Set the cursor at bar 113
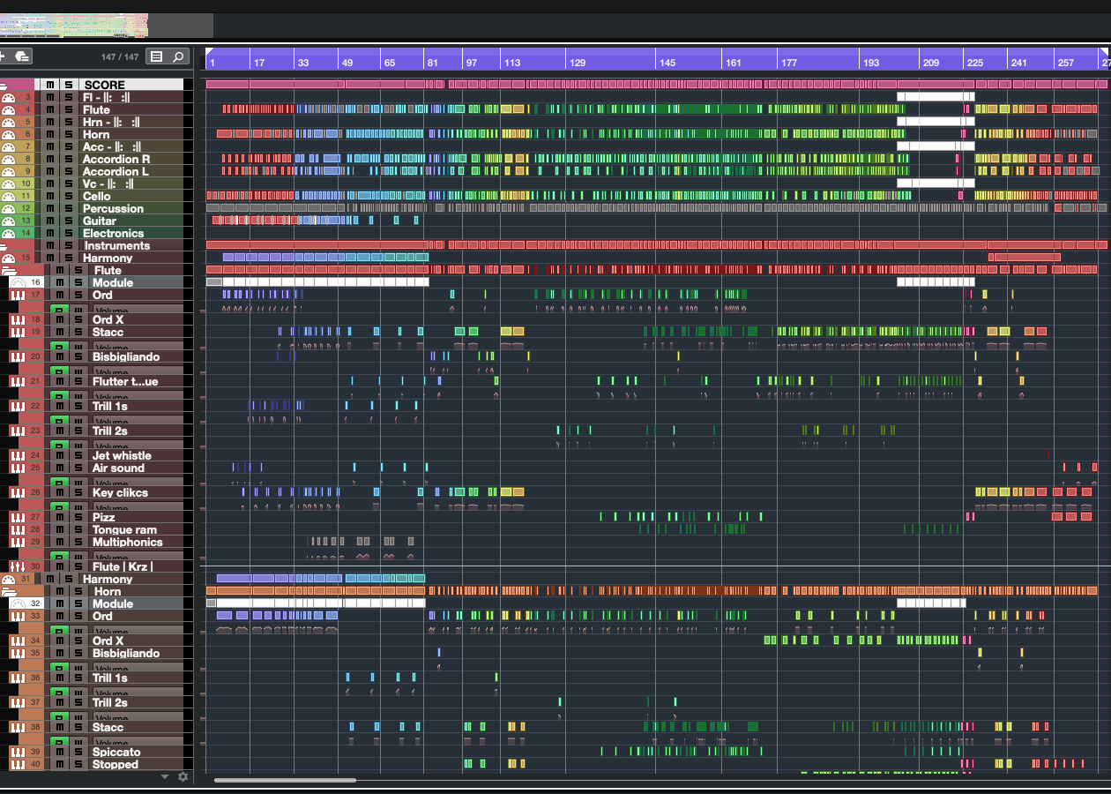The width and height of the screenshot is (1111, 794). coord(512,63)
